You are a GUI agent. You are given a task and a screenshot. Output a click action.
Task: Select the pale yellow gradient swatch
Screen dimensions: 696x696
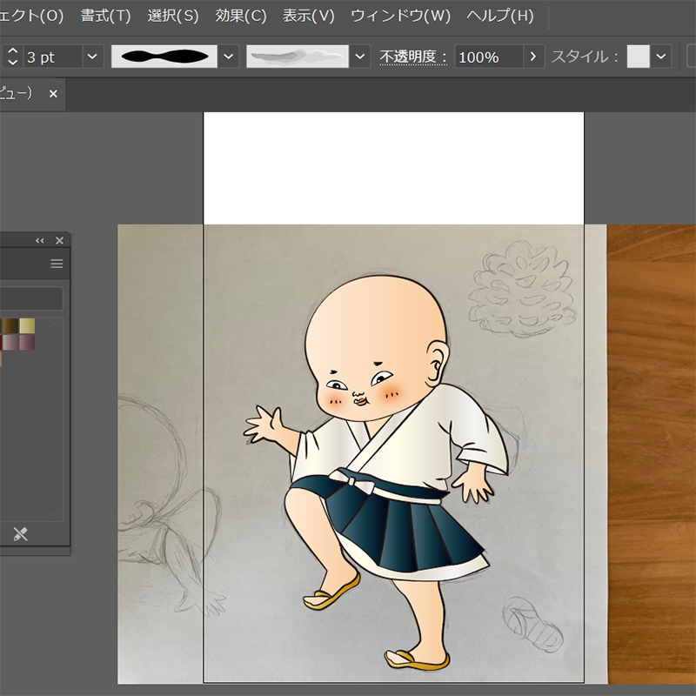point(28,325)
